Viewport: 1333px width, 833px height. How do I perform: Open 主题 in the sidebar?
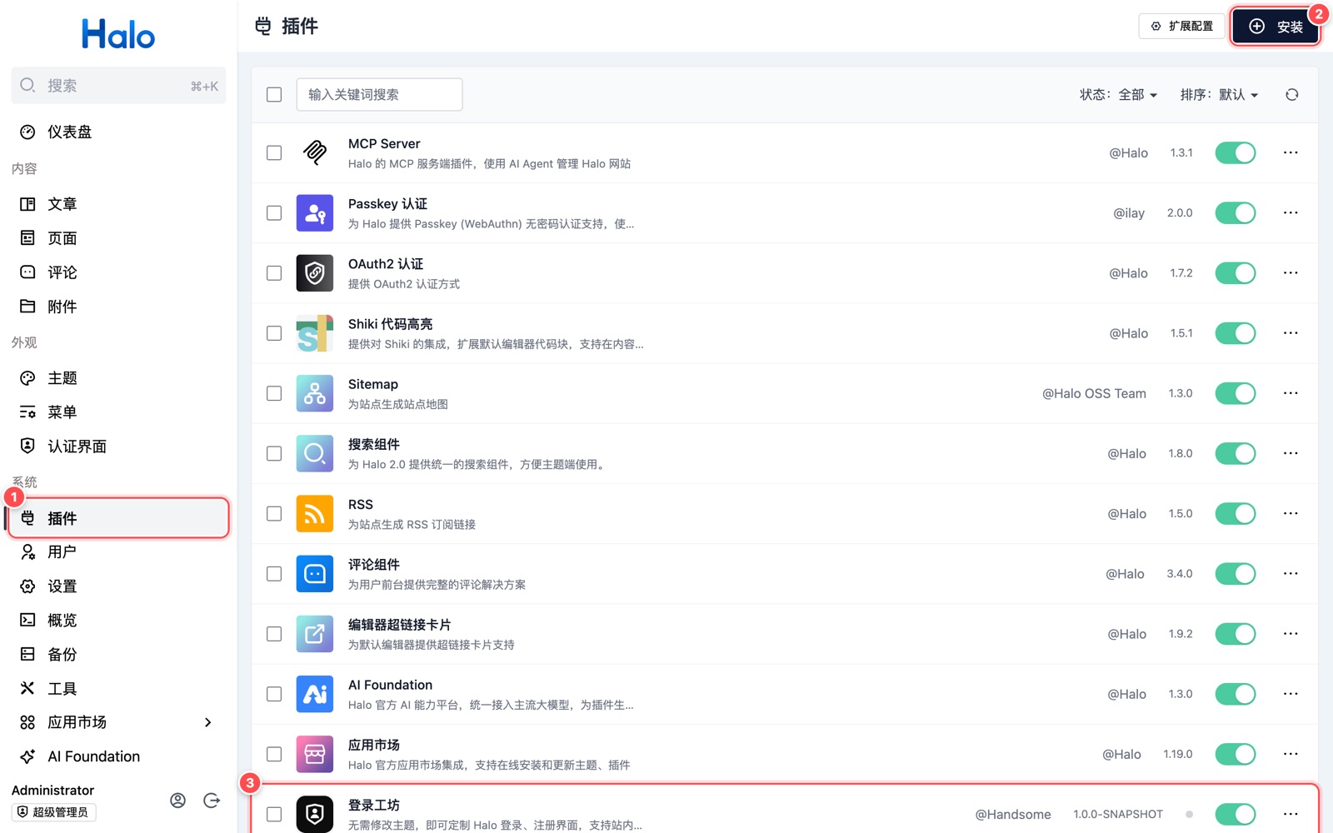pyautogui.click(x=118, y=378)
